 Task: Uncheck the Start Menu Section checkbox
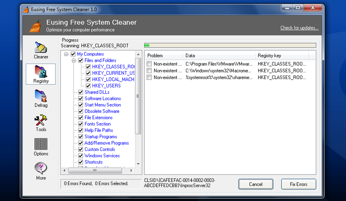(80, 105)
